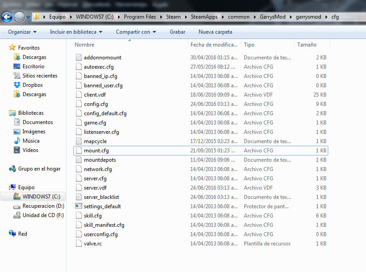Click Nueva carpeta button

click(x=215, y=32)
